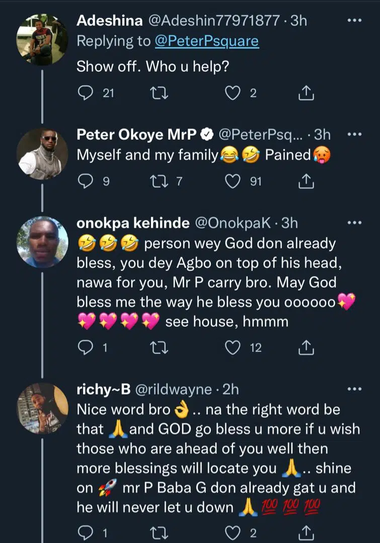Share Adeshina's tweet
380x543 pixels.
click(x=306, y=93)
